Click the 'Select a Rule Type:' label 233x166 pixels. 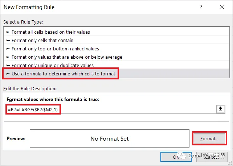[x=23, y=22]
